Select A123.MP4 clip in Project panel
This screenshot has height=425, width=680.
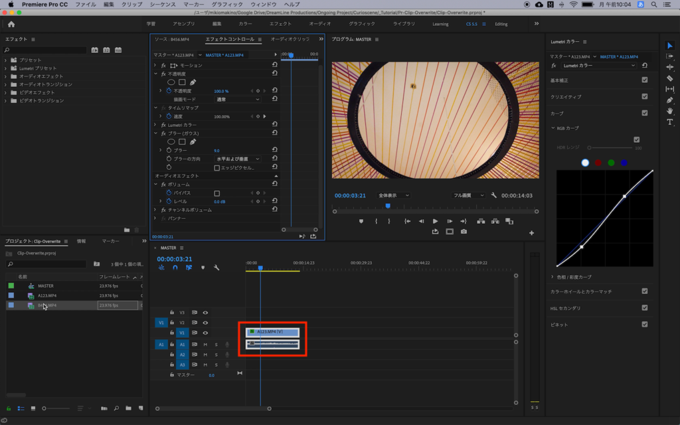click(46, 296)
